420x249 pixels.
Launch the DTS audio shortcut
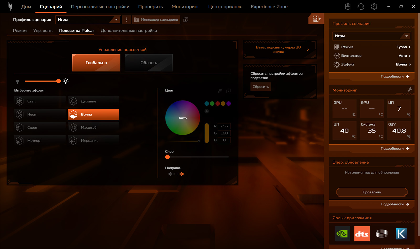tap(362, 234)
